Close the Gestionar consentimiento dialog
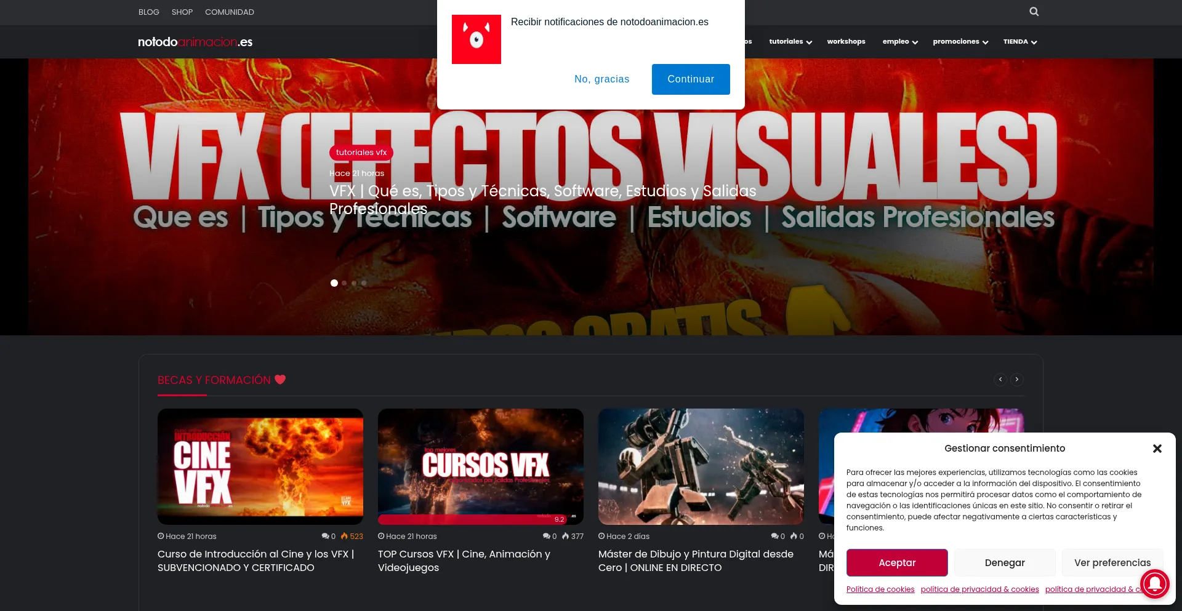Viewport: 1182px width, 611px height. pyautogui.click(x=1157, y=449)
